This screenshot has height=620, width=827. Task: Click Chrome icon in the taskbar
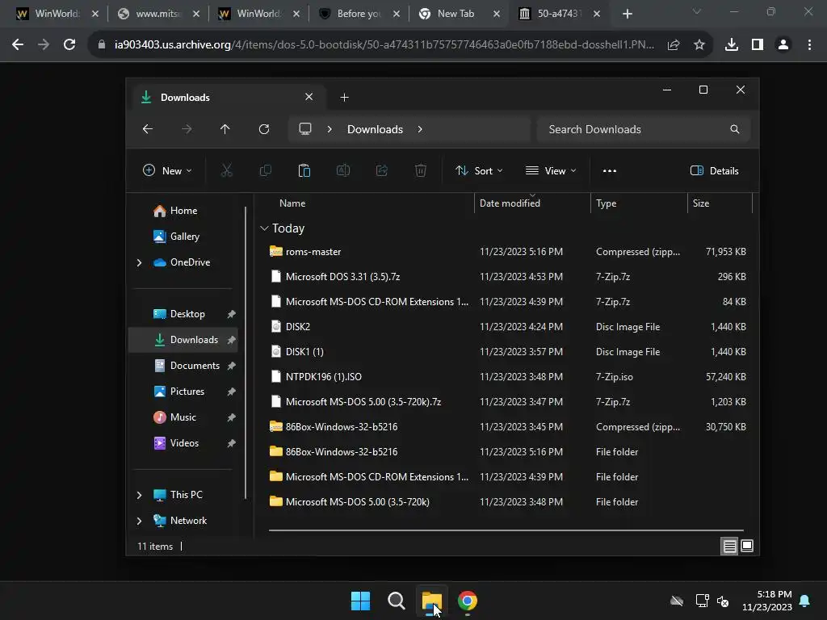[x=468, y=601]
